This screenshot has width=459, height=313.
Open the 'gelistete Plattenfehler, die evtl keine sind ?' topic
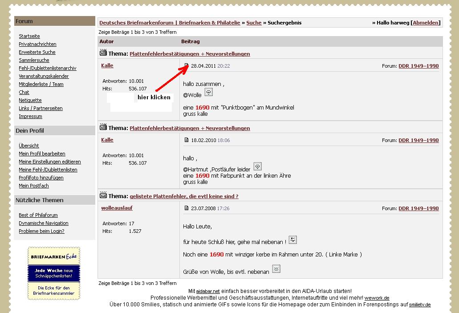(x=184, y=196)
